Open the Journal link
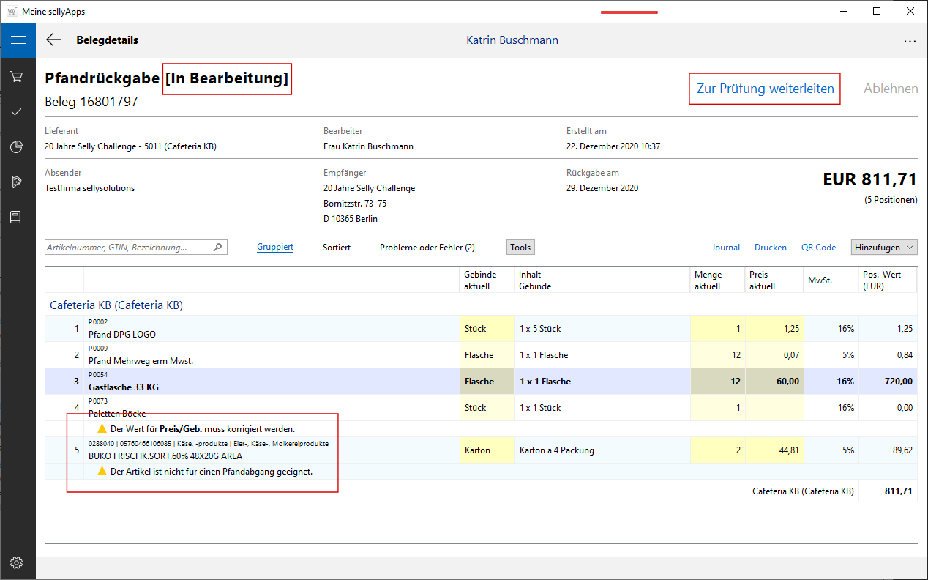 725,248
